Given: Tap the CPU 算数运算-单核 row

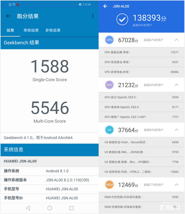Looking at the screenshot, I should [141, 52].
